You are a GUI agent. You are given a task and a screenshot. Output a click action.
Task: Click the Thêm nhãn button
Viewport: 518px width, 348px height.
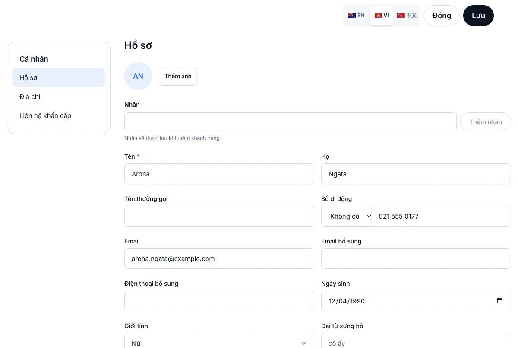(x=486, y=122)
